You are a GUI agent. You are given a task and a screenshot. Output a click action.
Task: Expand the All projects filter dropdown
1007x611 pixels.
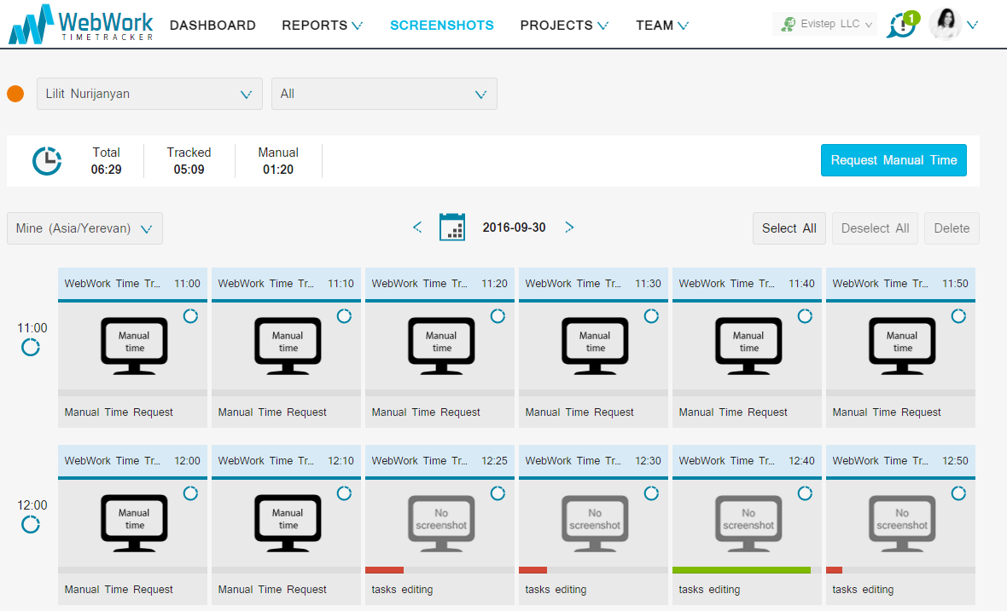tap(384, 94)
